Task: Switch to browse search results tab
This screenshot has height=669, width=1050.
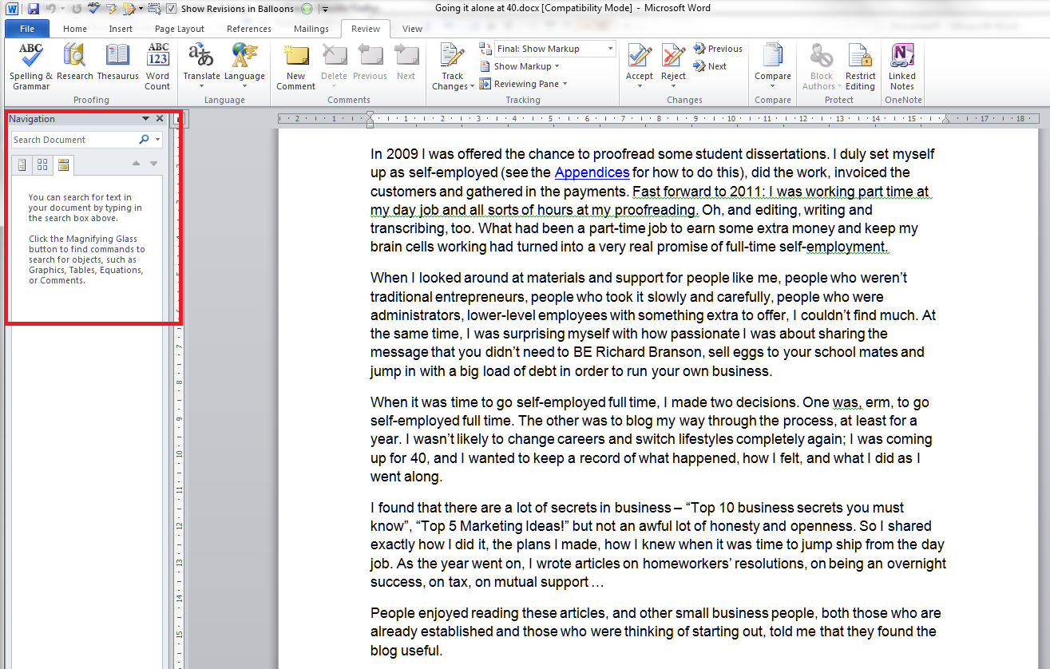Action: tap(63, 164)
